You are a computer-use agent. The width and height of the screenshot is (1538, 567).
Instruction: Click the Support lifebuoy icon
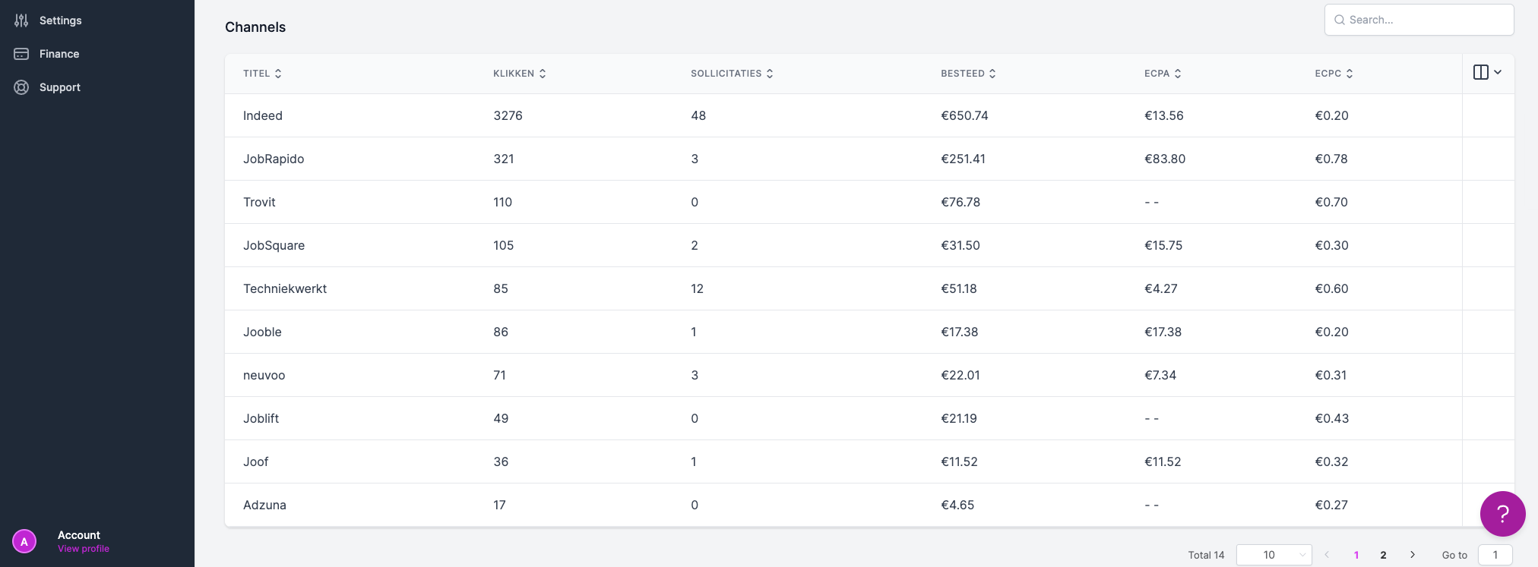[x=21, y=87]
